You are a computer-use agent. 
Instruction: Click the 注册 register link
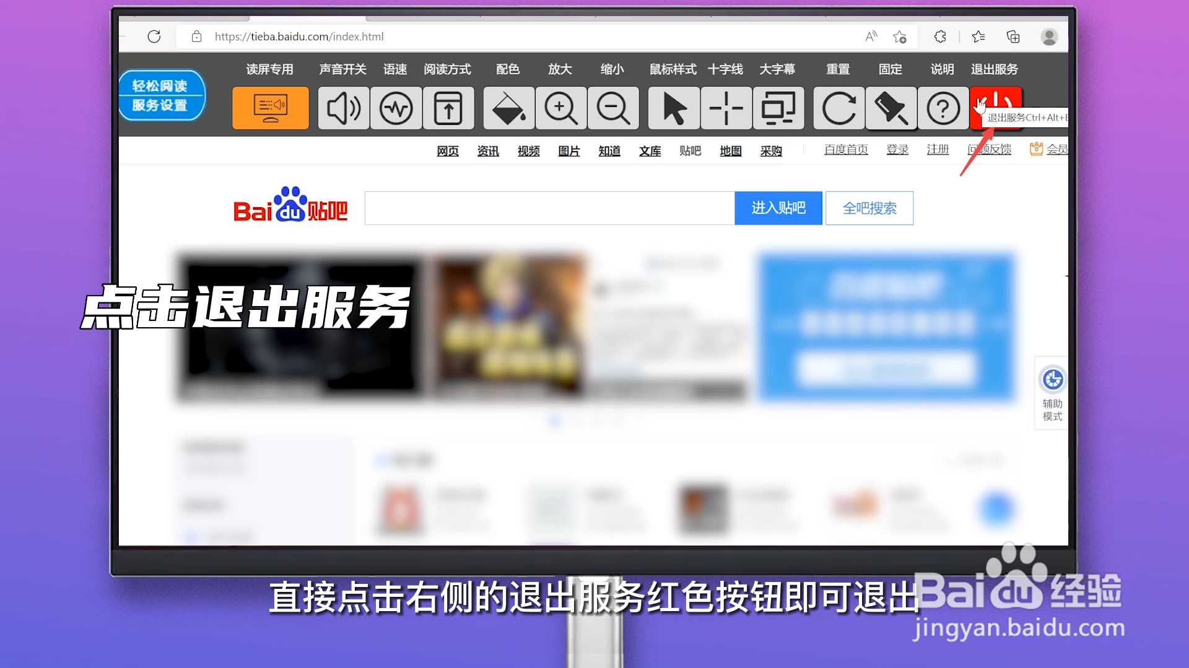click(x=938, y=149)
